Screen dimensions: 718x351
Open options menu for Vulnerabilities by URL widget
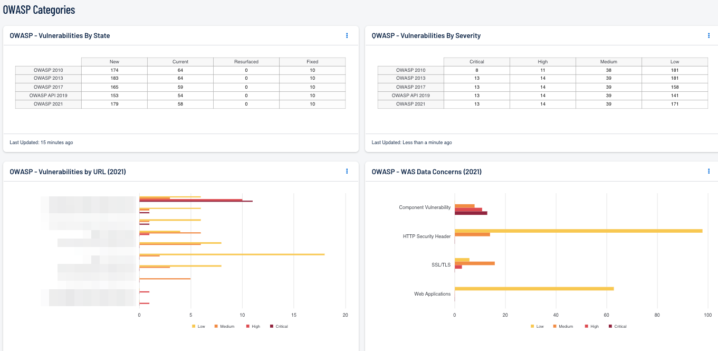point(347,171)
